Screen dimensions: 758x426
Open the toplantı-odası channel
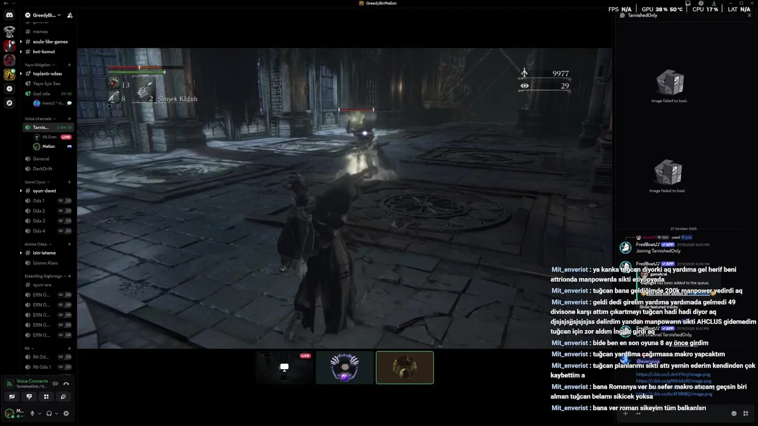tap(47, 73)
